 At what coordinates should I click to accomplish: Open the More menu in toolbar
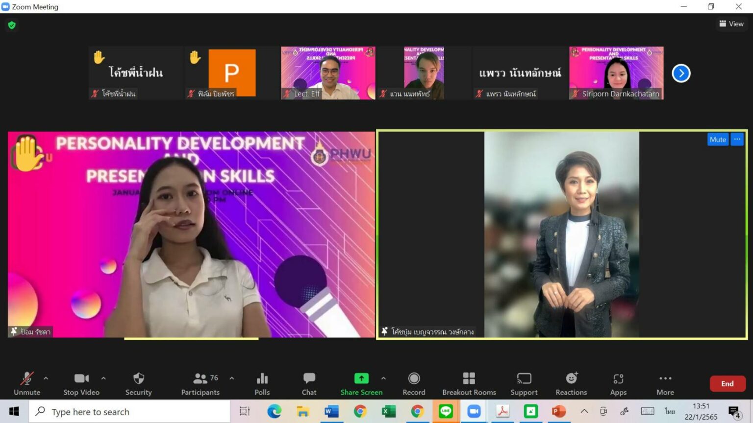665,383
